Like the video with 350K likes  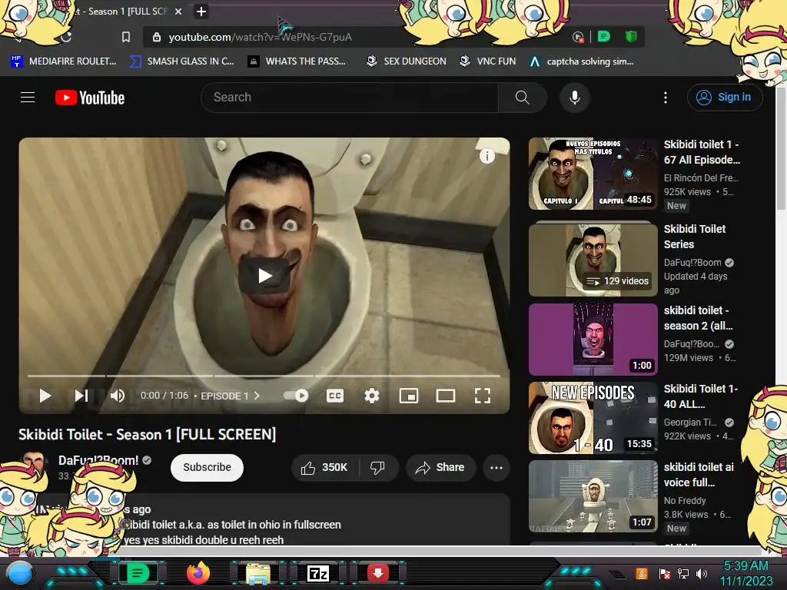pyautogui.click(x=325, y=468)
